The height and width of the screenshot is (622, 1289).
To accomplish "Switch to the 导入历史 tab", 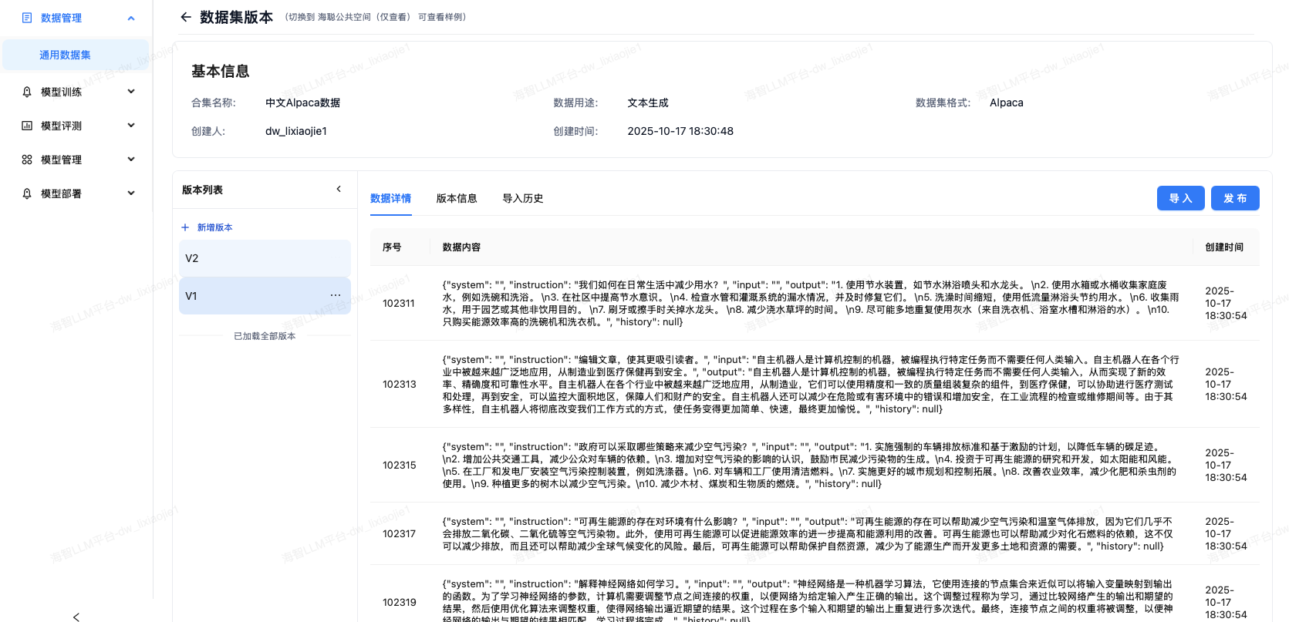I will [523, 198].
